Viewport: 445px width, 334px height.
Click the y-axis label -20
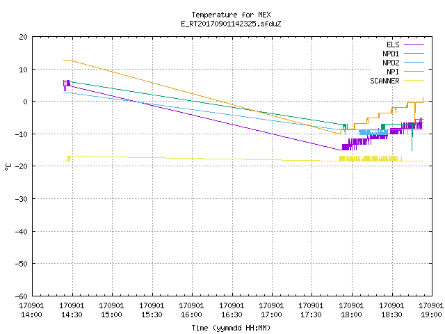pyautogui.click(x=22, y=166)
